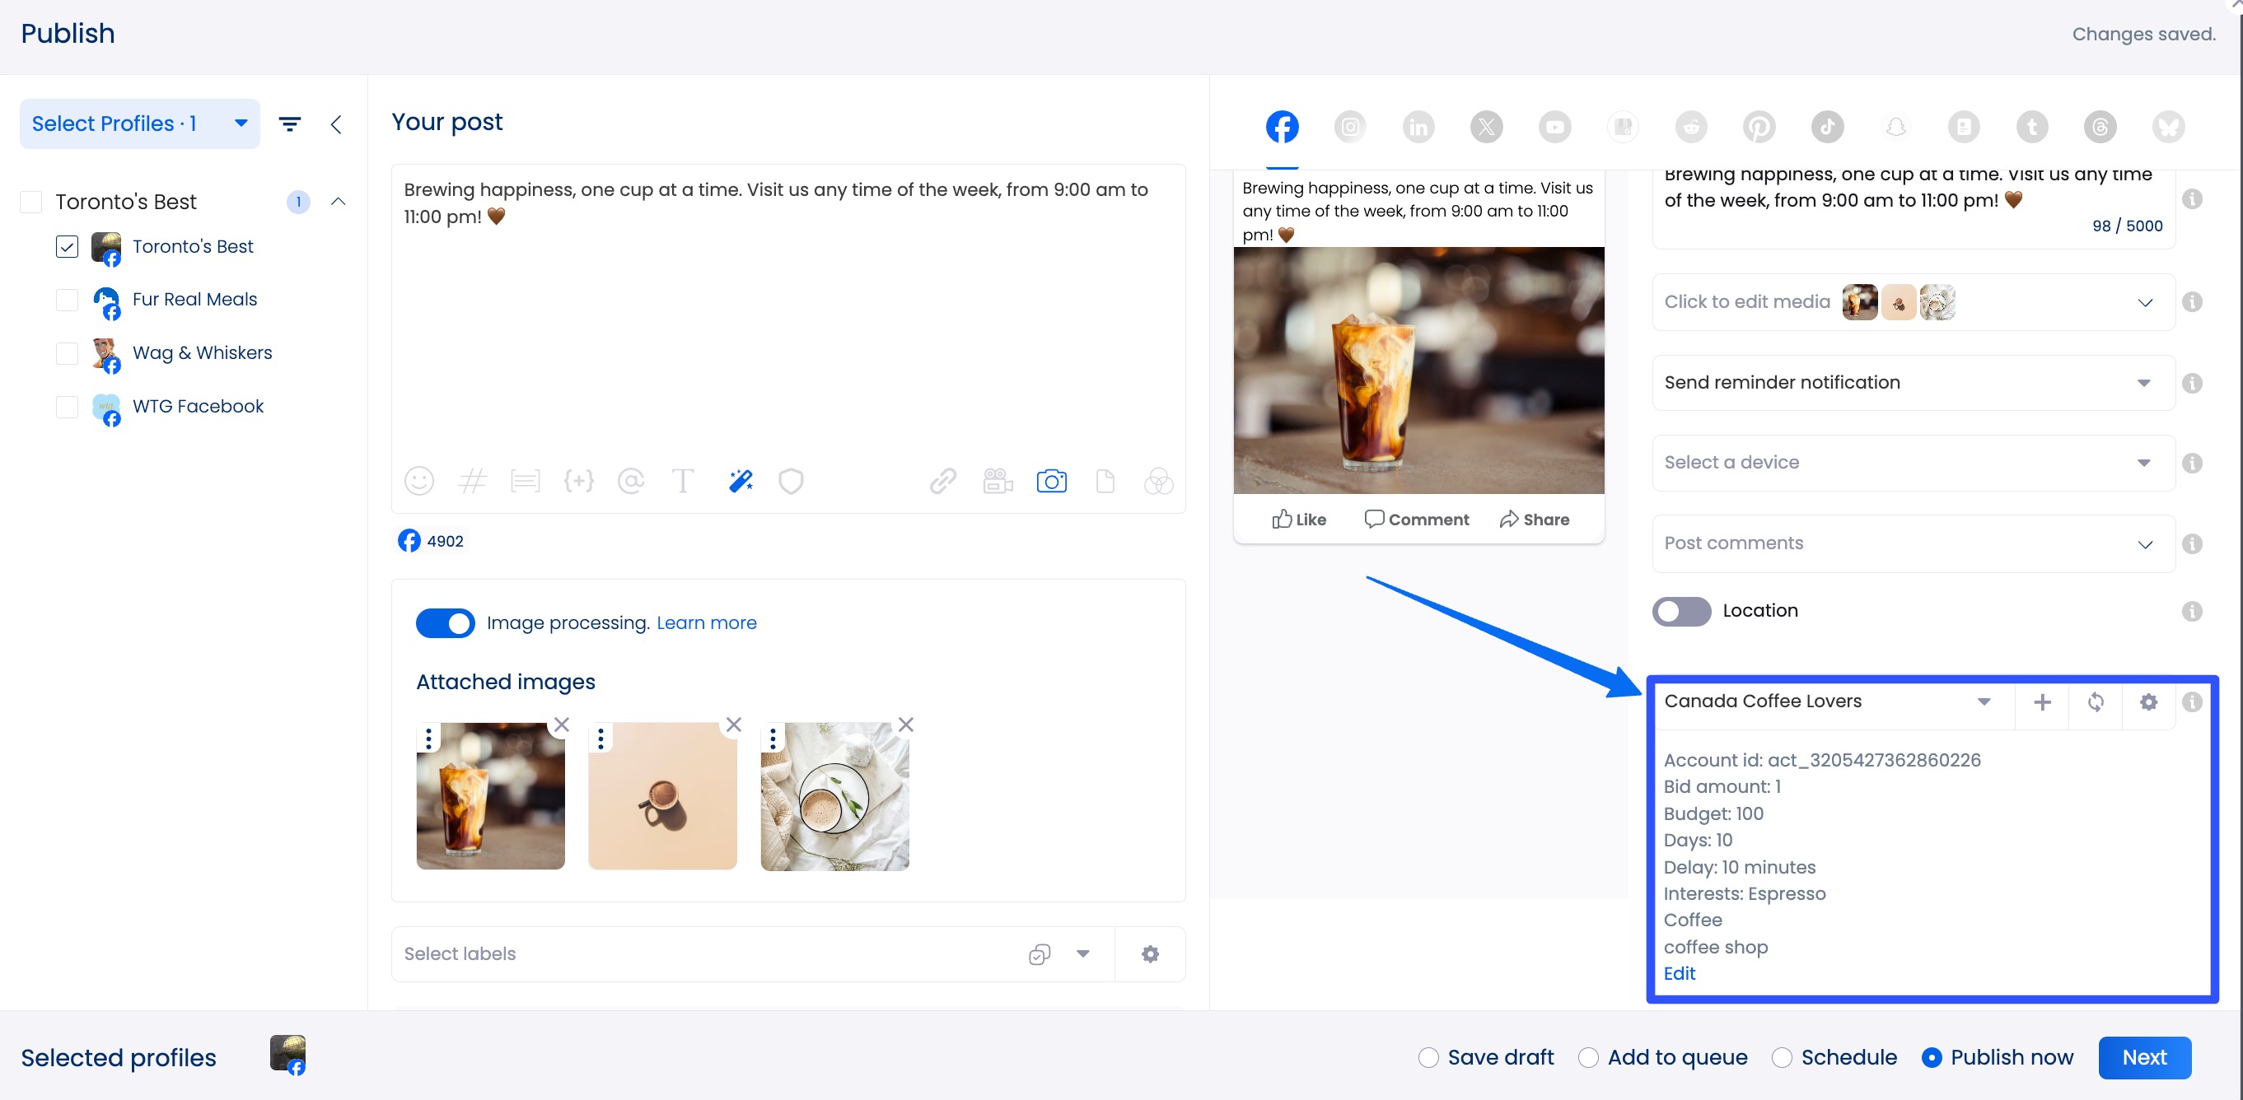Switch preview to the Instagram network icon
The width and height of the screenshot is (2243, 1100).
point(1349,126)
